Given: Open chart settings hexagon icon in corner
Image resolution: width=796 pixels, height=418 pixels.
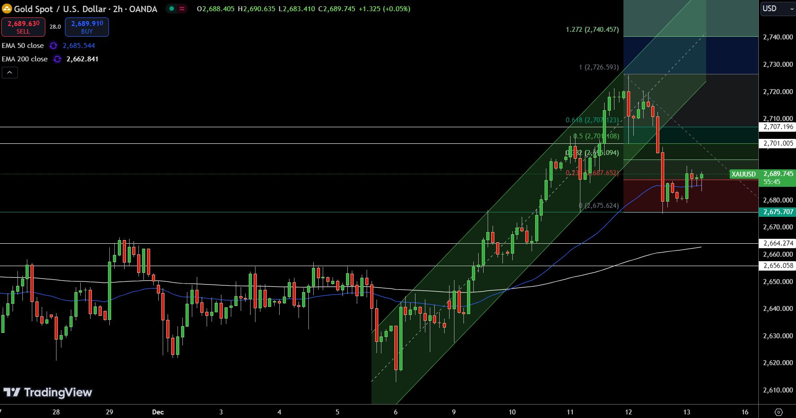Looking at the screenshot, I should click(x=779, y=412).
